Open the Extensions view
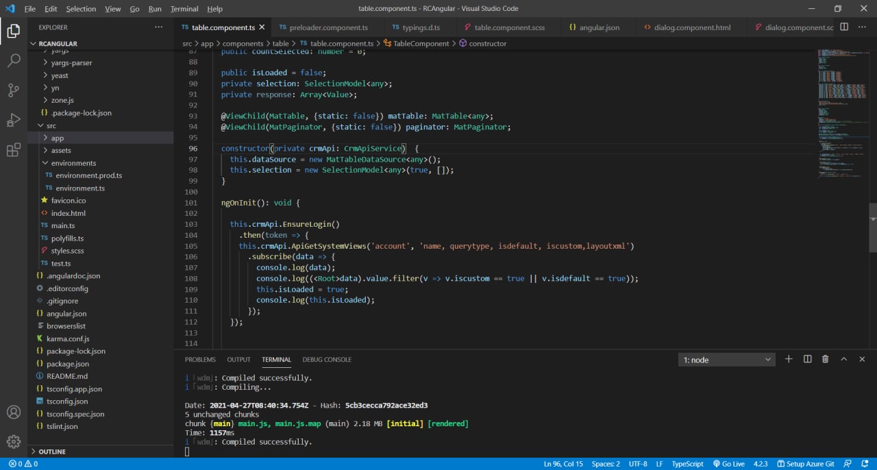The width and height of the screenshot is (877, 470). click(x=13, y=151)
